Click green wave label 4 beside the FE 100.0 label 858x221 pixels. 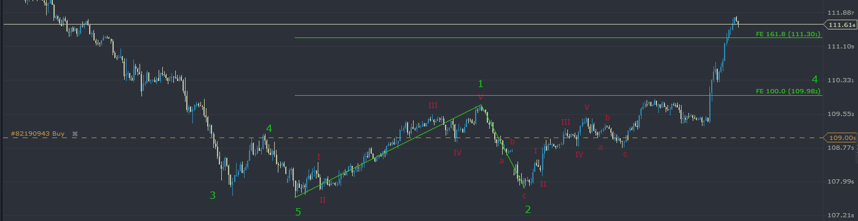coord(815,79)
